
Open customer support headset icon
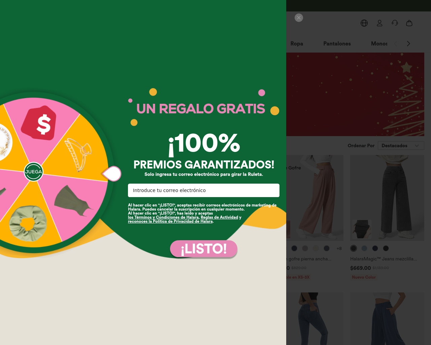coord(395,23)
